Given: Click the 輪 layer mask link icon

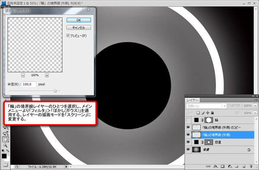Looking at the screenshot, I should [x=202, y=120].
